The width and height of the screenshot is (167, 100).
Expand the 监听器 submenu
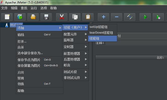[x=75, y=40]
